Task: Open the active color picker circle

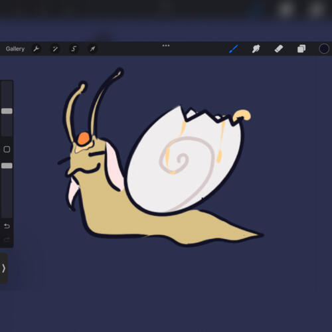Action: coord(324,48)
